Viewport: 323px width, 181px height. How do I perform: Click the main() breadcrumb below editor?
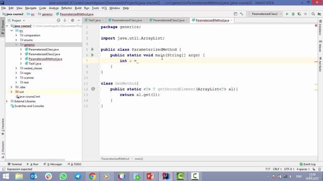click(139, 159)
